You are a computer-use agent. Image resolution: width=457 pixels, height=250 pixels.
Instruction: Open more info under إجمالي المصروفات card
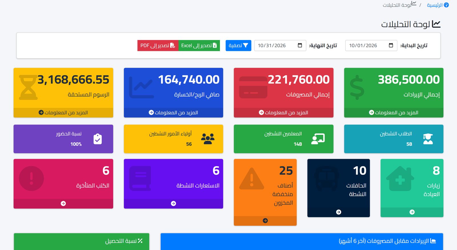[283, 113]
